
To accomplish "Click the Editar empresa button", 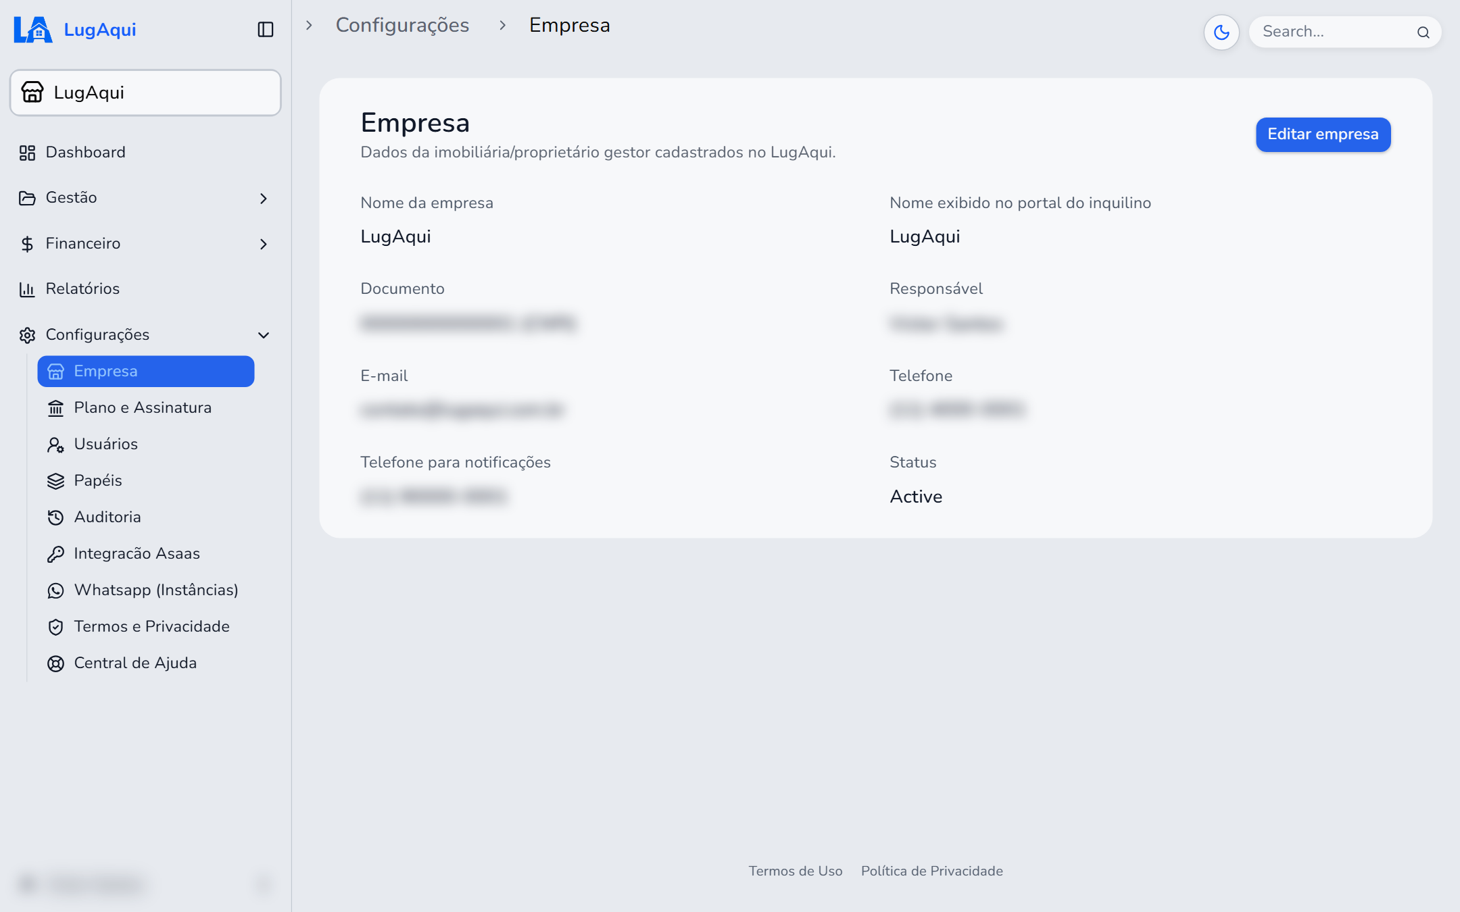I will pyautogui.click(x=1323, y=134).
